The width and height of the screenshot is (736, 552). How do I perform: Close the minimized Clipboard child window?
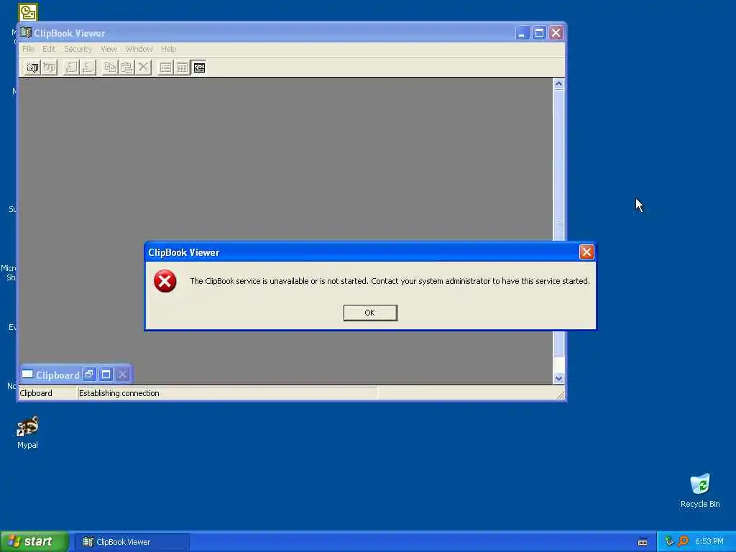pos(122,374)
